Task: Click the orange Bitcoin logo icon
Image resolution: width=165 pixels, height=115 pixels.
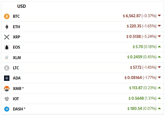Action: pos(7,16)
